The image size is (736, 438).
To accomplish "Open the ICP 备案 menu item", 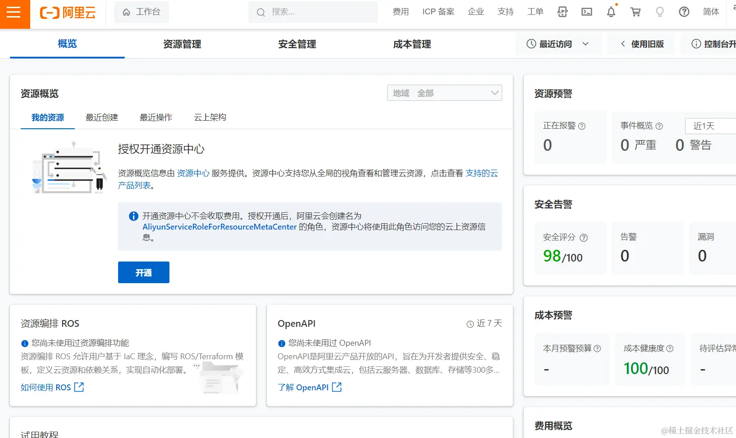I will pos(439,12).
